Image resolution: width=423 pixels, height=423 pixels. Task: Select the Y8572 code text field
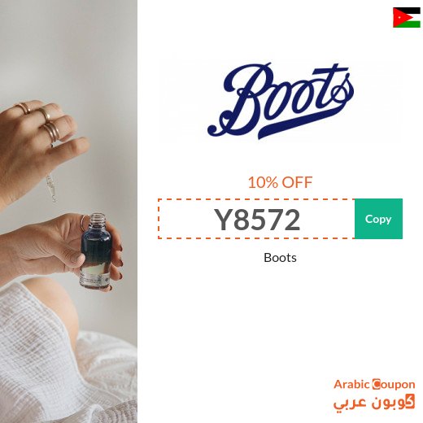pyautogui.click(x=256, y=219)
